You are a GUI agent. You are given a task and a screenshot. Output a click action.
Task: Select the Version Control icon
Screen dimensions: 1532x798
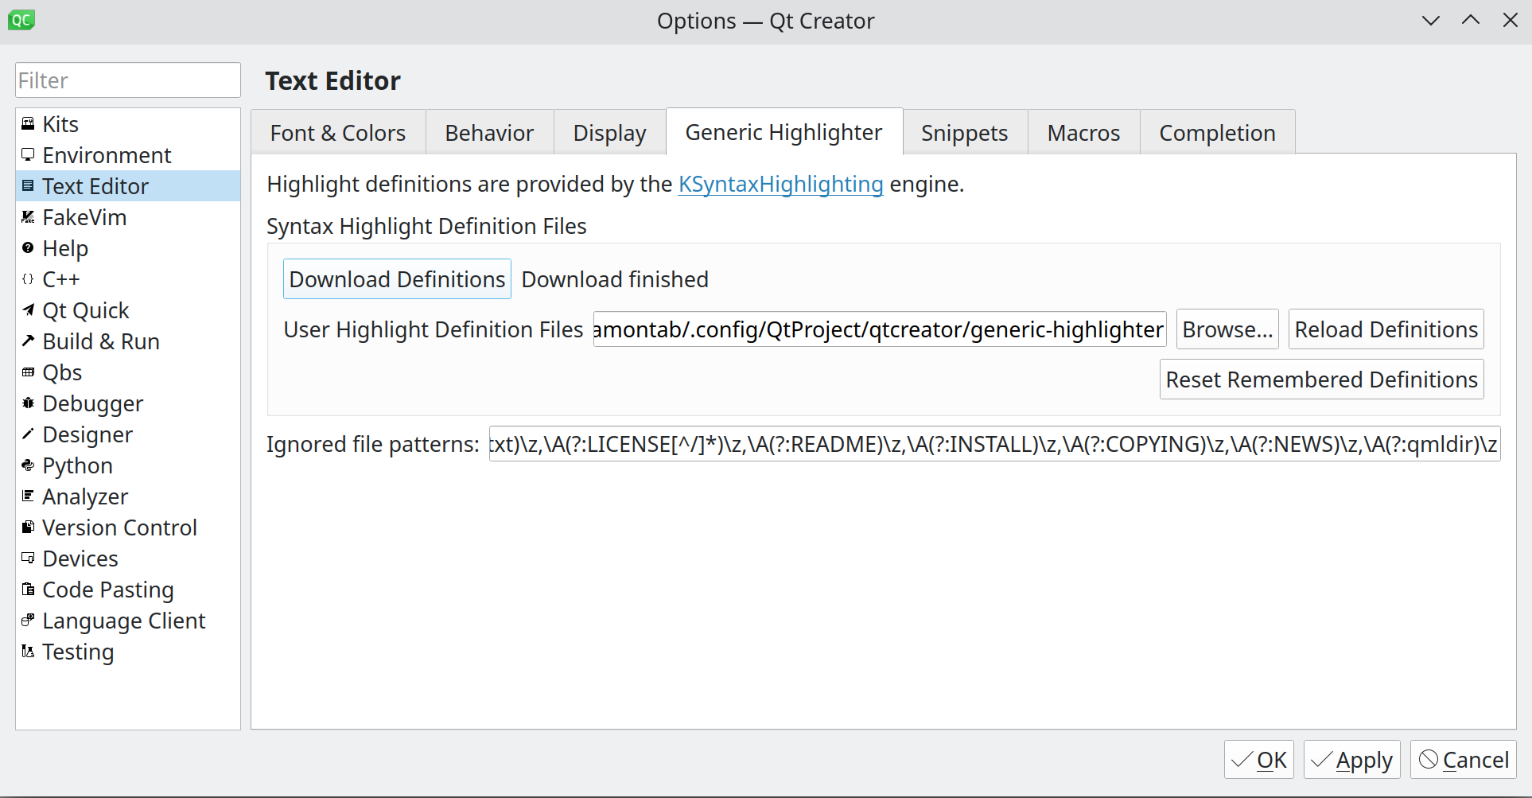click(x=28, y=527)
